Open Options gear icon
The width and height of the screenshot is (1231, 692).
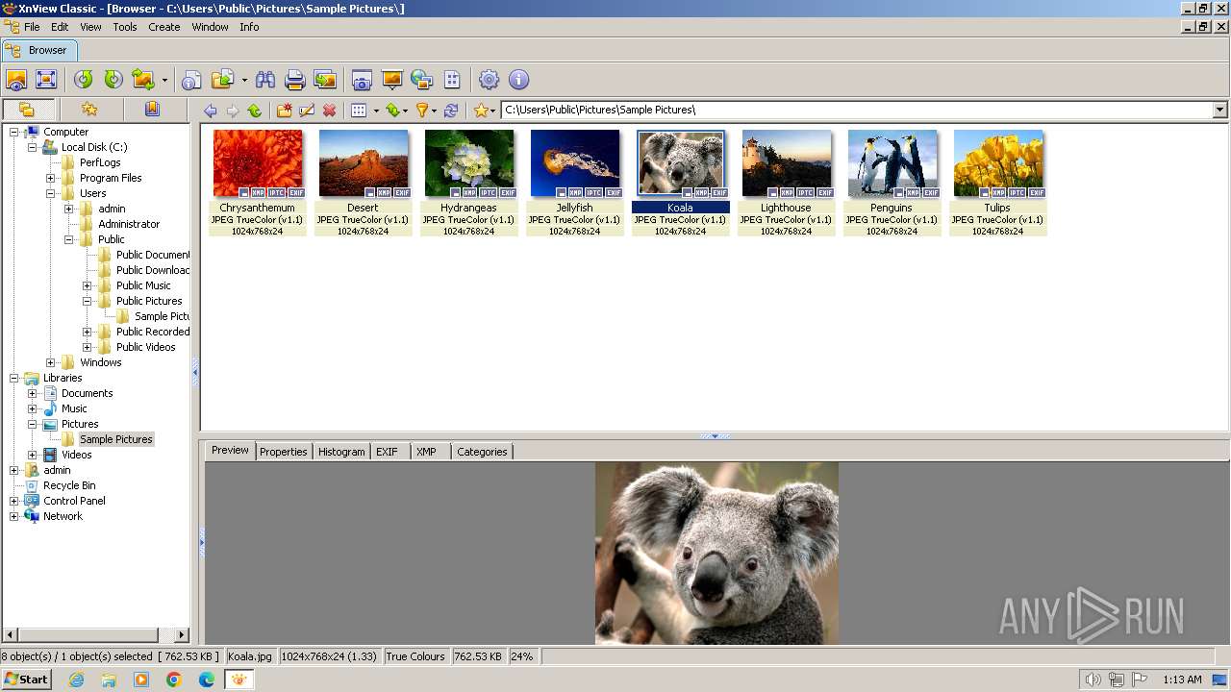pyautogui.click(x=489, y=80)
